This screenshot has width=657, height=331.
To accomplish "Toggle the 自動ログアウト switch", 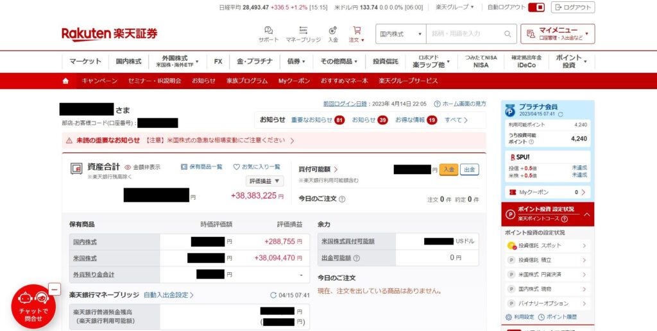I will tap(536, 8).
